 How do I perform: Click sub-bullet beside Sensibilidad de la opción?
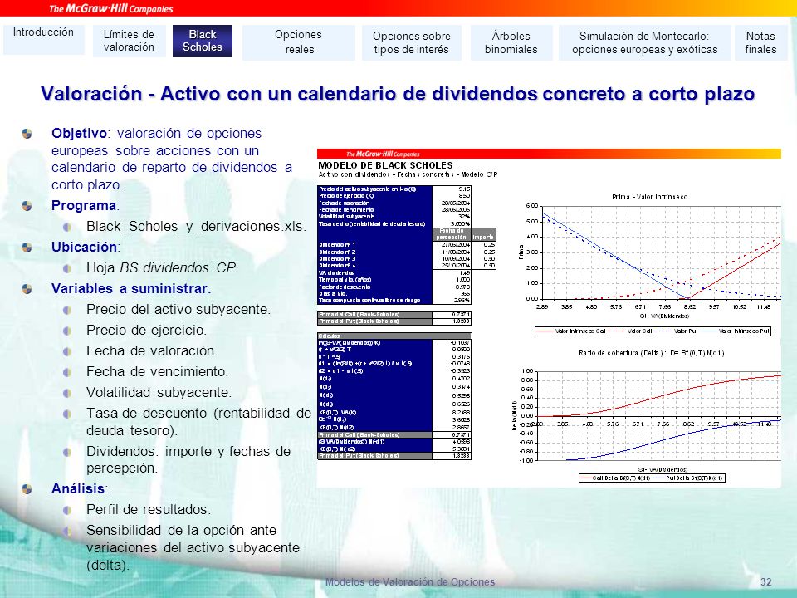pos(67,531)
